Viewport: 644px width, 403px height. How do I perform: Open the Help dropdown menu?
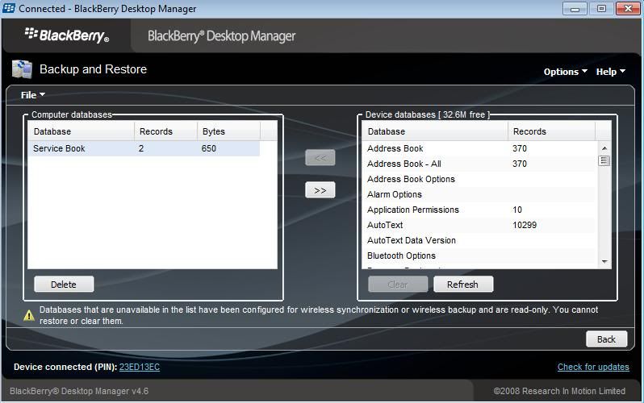coord(611,72)
